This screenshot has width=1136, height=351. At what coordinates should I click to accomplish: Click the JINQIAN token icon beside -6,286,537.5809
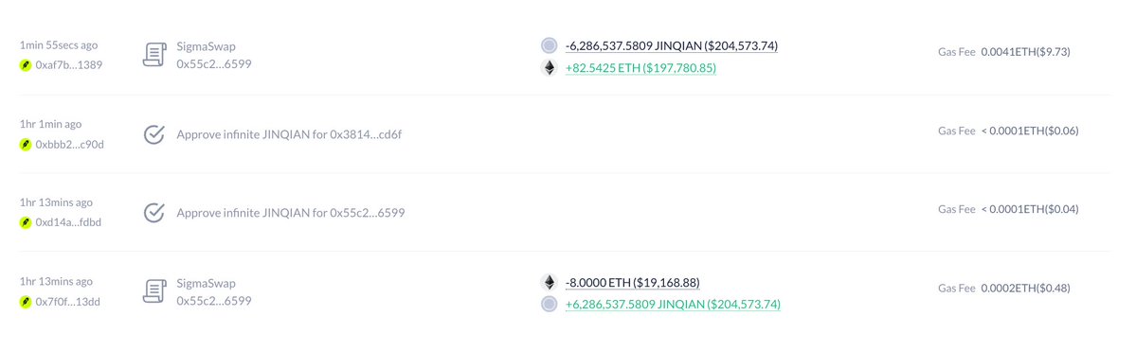(550, 45)
